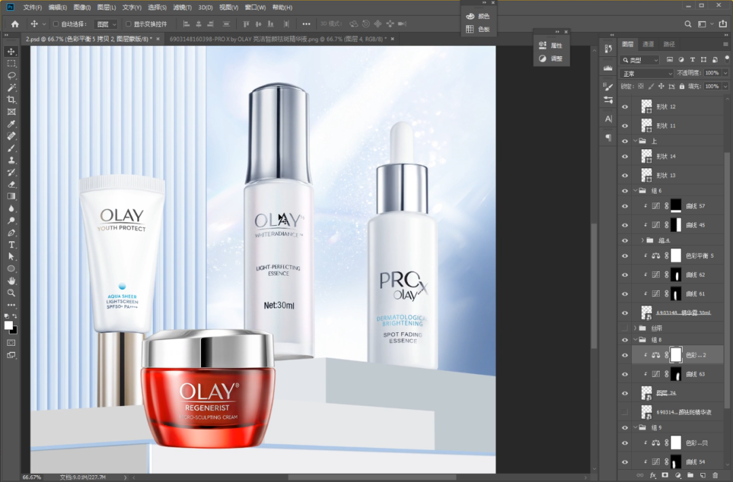733x482 pixels.
Task: Open the 调整 panel button
Action: pos(551,58)
